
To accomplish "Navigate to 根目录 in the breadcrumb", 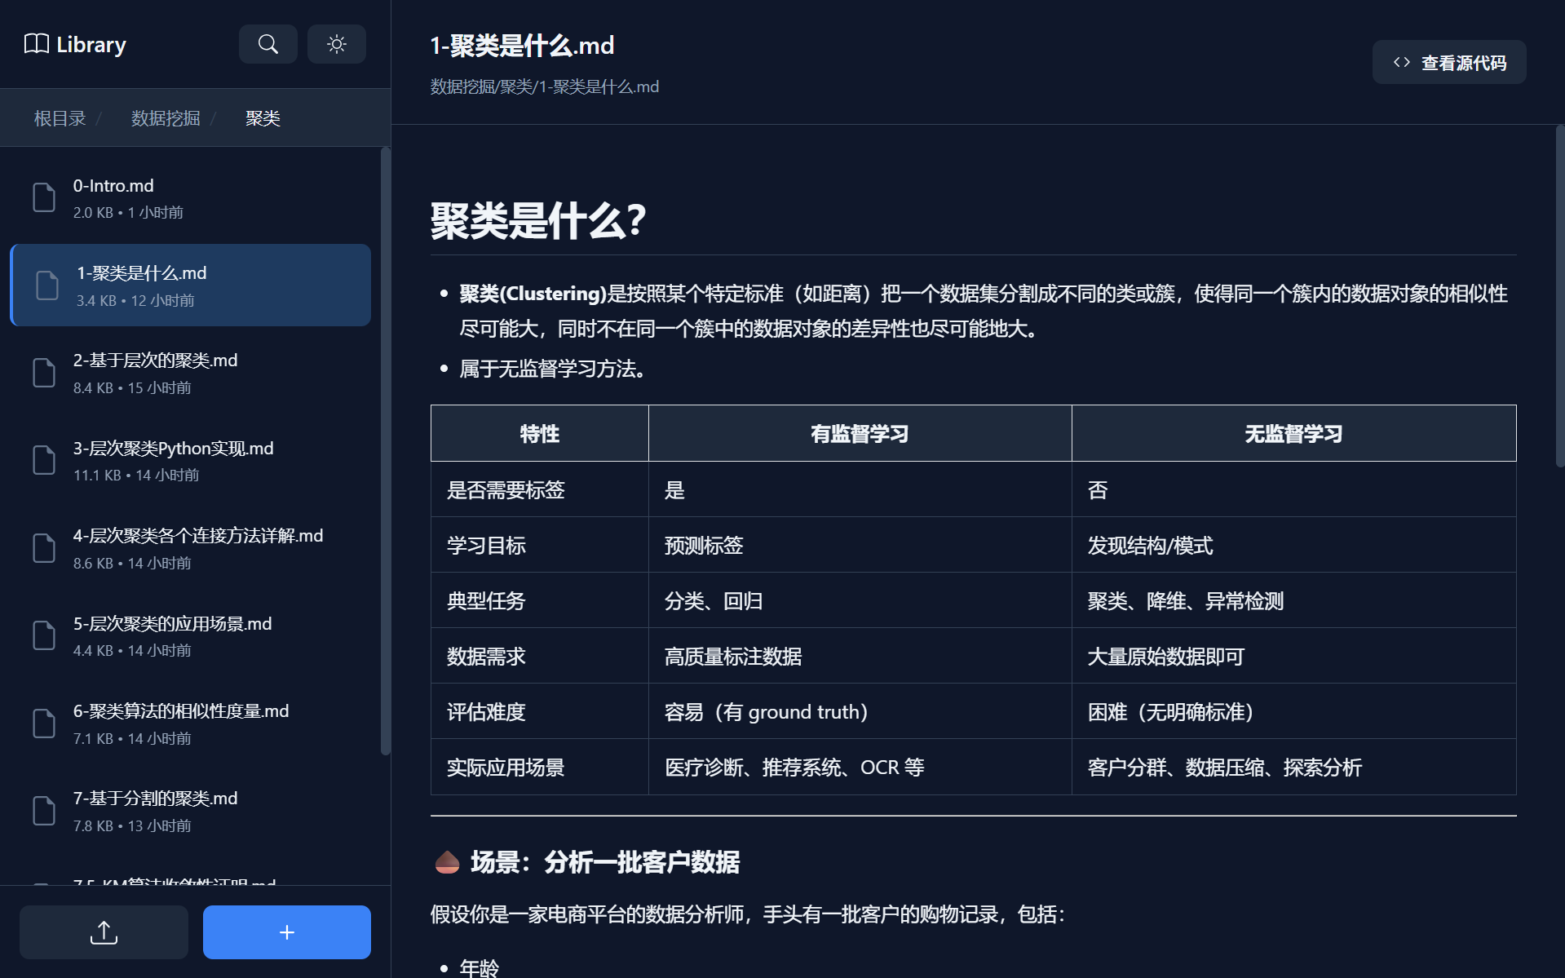I will (59, 117).
